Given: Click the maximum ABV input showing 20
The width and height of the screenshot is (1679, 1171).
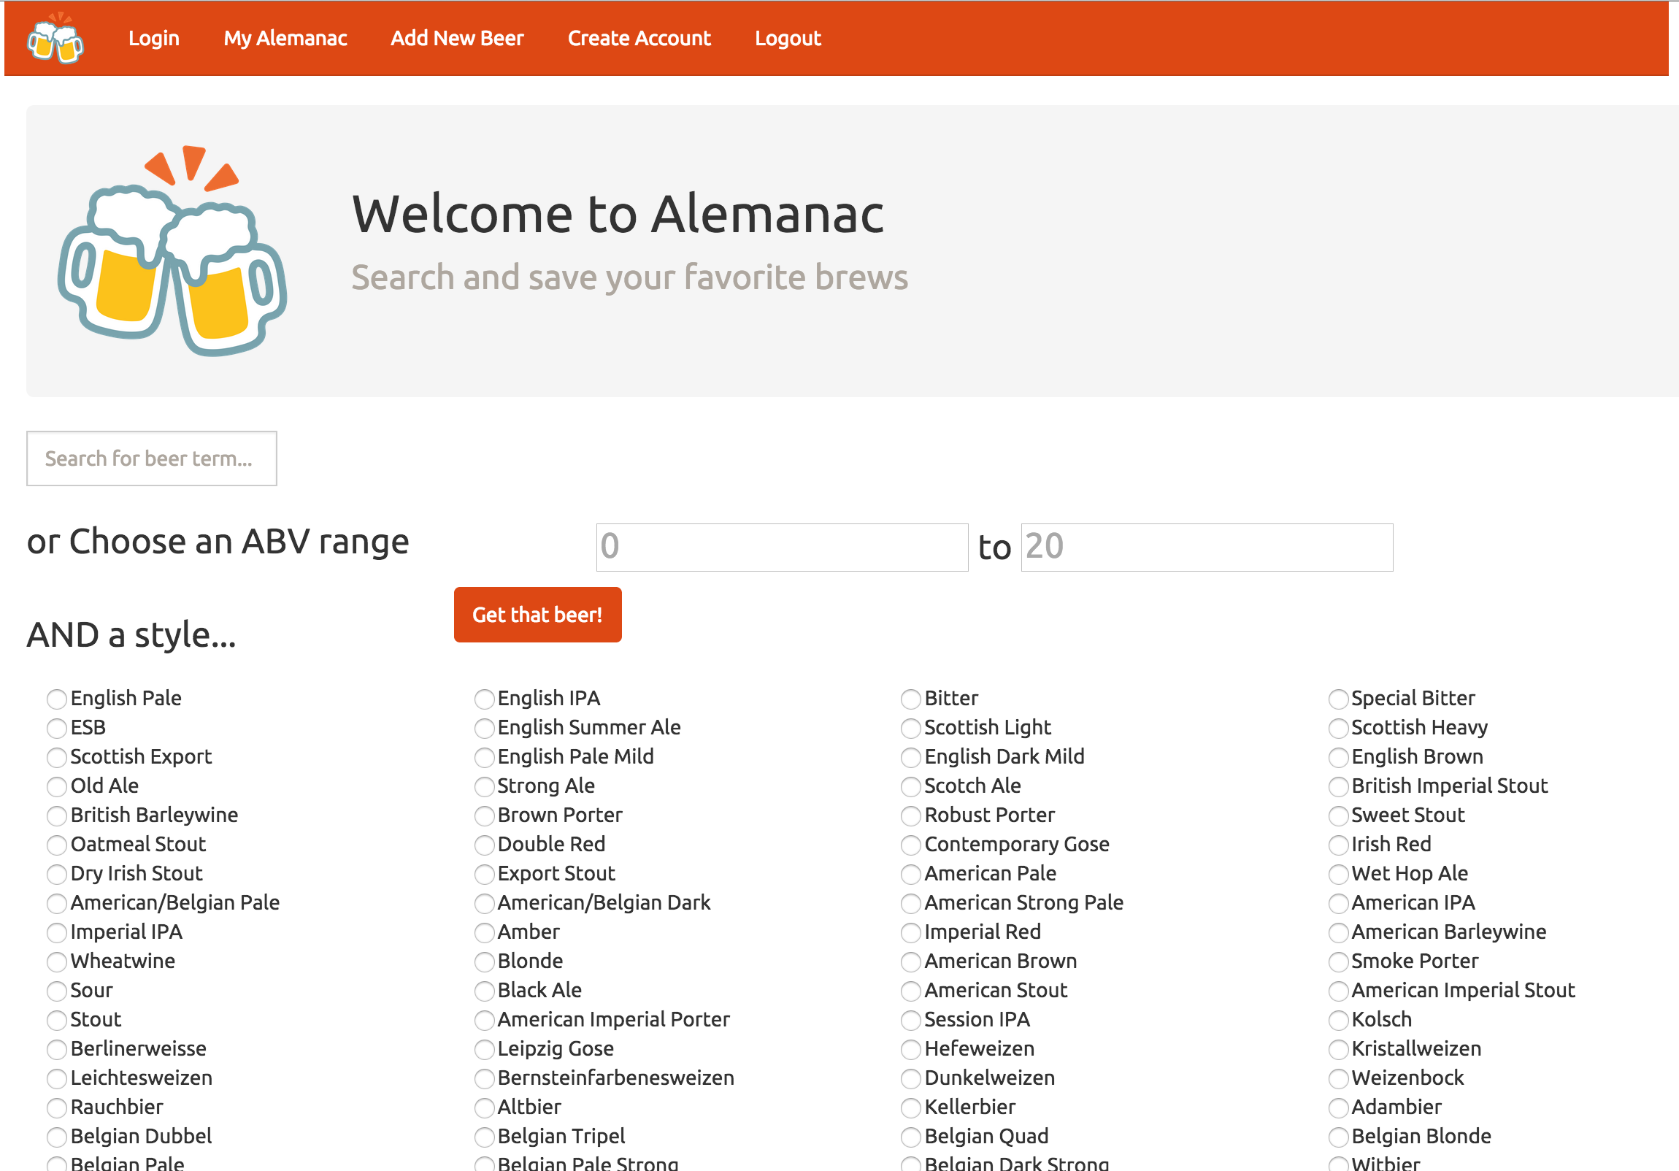Looking at the screenshot, I should coord(1206,547).
